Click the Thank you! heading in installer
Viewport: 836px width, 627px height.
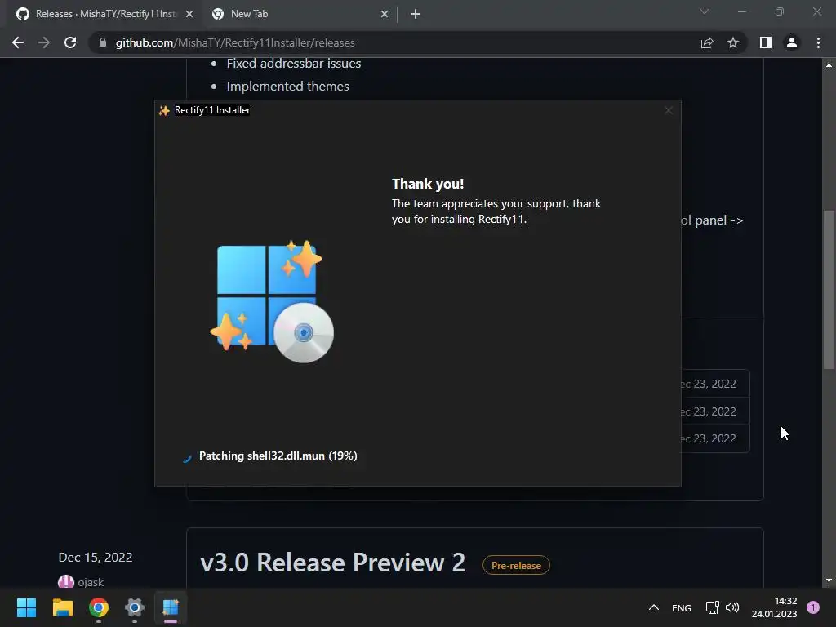coord(428,184)
